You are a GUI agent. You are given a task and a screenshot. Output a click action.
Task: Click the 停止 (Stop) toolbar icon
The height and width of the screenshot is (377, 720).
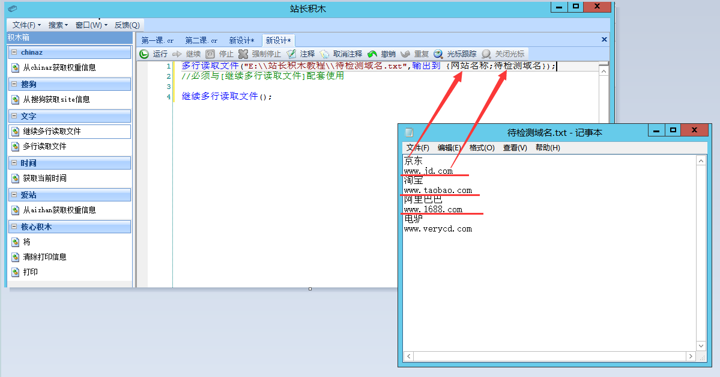coord(210,54)
